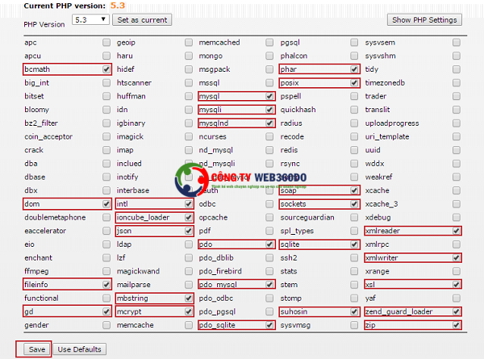Enable the geoip extension checkbox

coord(189,42)
